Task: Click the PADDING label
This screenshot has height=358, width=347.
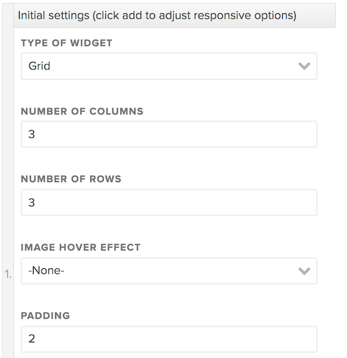Action: point(45,316)
